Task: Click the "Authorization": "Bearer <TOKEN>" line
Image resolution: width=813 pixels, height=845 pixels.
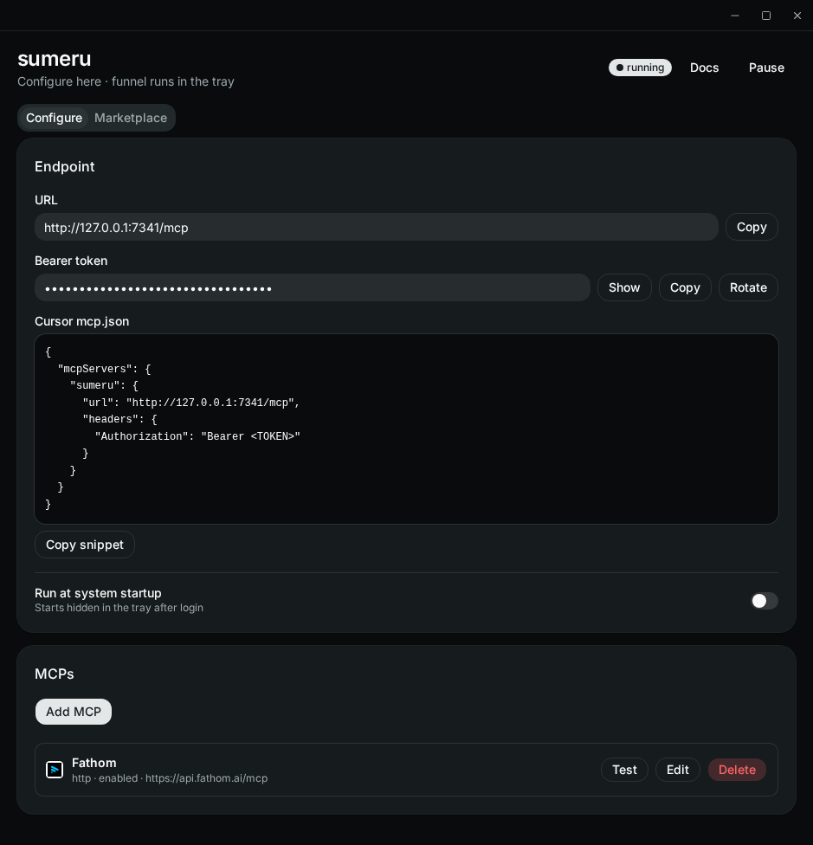Action: [197, 436]
